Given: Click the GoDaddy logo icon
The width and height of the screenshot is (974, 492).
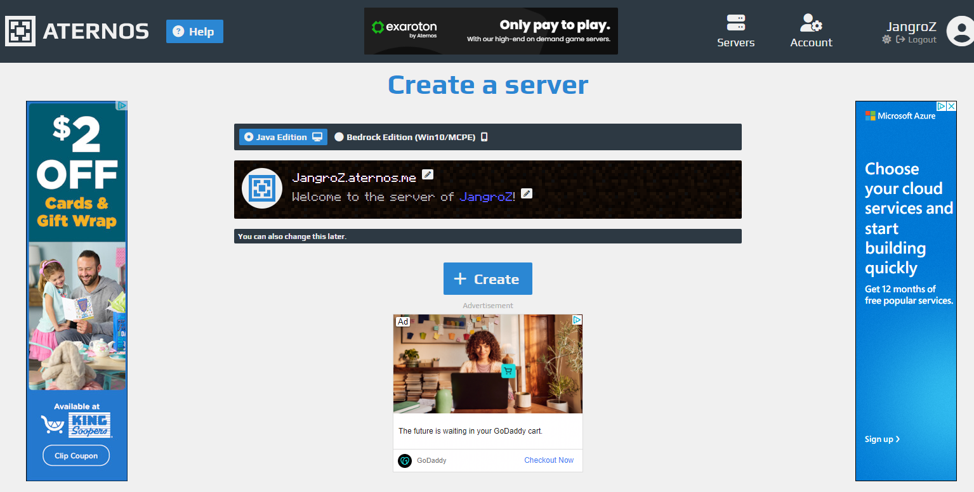Looking at the screenshot, I should click(x=404, y=461).
